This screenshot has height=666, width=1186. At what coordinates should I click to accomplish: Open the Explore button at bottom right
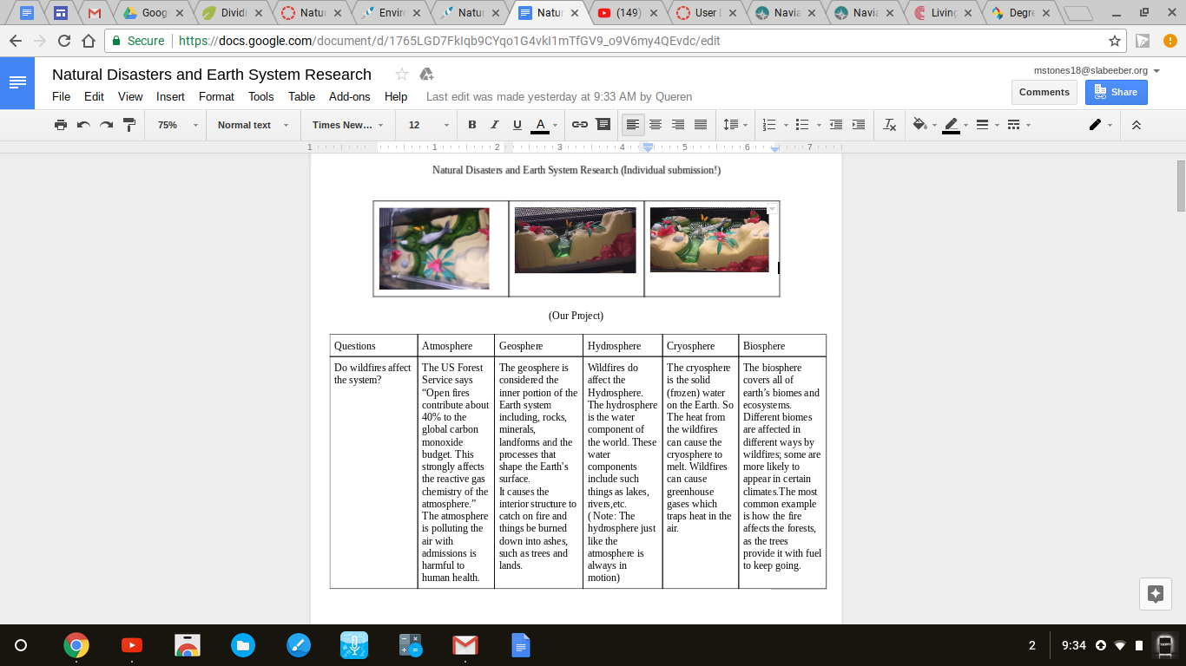1155,594
